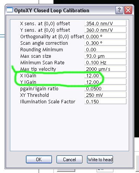Select the XY Threshold field
This screenshot has height=173, width=139.
coord(105,95)
